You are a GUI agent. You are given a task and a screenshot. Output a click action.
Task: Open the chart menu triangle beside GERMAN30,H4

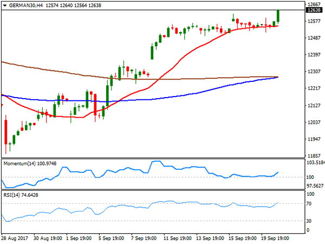pos(5,5)
